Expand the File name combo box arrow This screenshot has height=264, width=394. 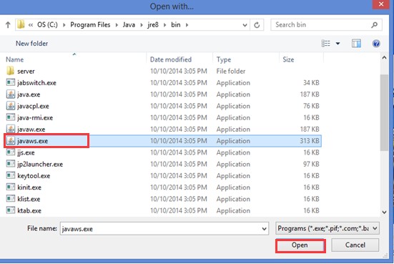pyautogui.click(x=264, y=229)
